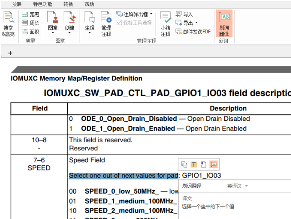Open the Convert tab
Screen dimensions: 291x219
coord(68,4)
